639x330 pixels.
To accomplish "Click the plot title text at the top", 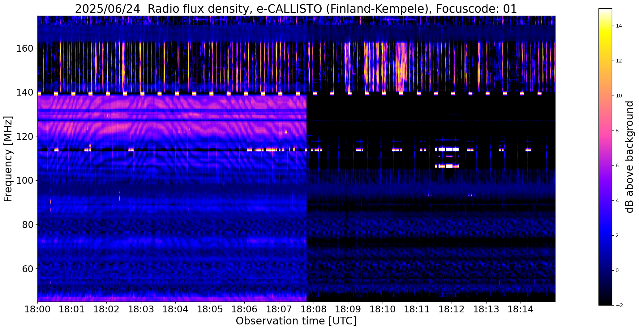I will pyautogui.click(x=296, y=9).
